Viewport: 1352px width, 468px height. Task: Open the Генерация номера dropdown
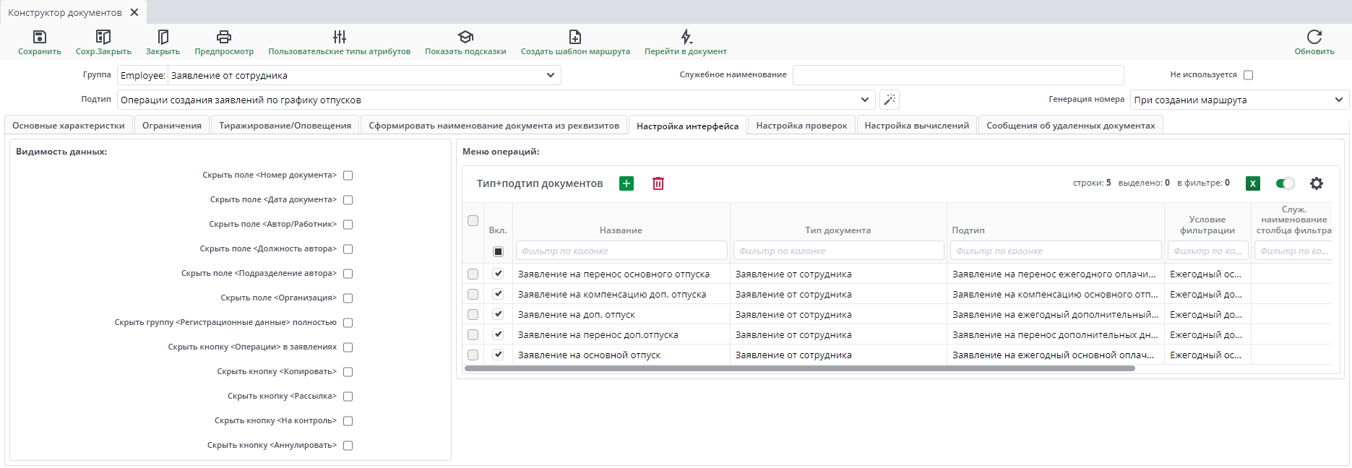1338,100
